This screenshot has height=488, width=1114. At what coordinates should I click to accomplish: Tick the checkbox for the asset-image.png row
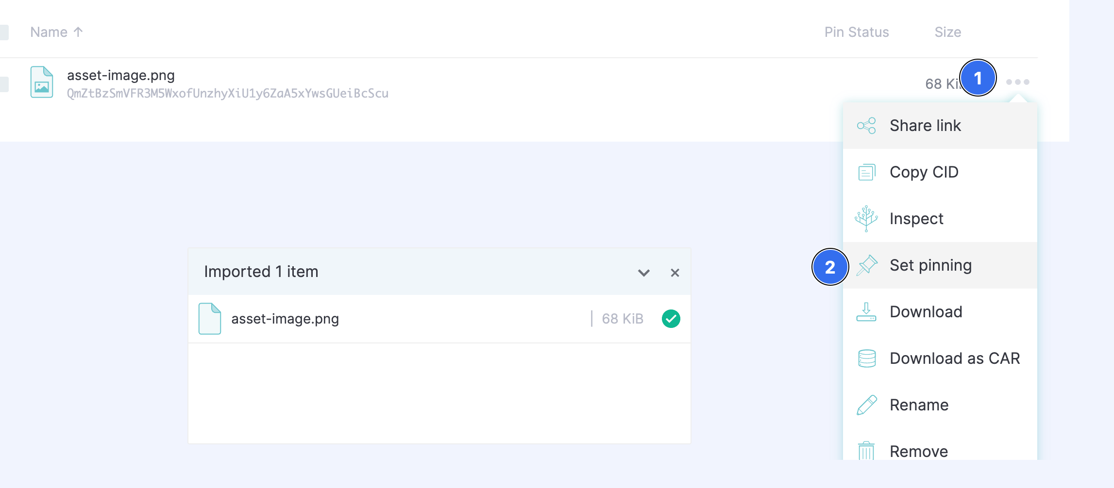[x=4, y=84]
